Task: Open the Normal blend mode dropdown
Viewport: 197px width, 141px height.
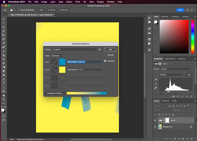Action: tap(163, 110)
